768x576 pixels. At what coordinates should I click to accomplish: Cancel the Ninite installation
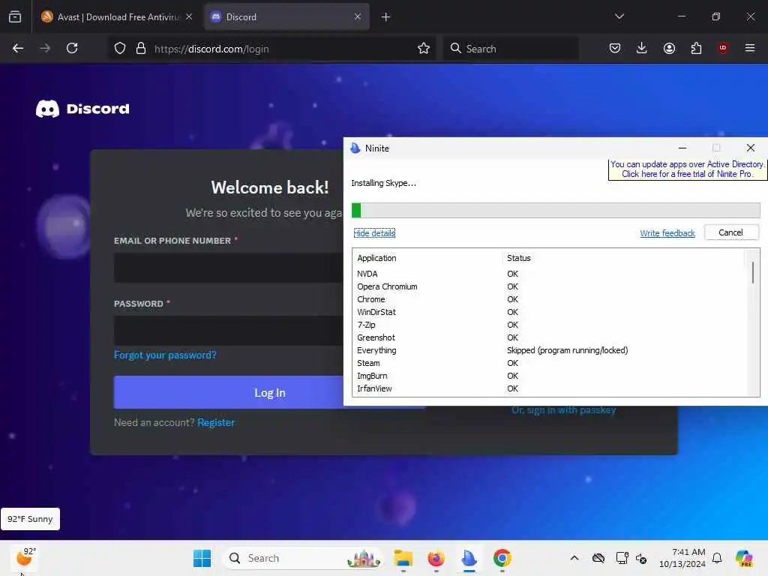pos(730,232)
